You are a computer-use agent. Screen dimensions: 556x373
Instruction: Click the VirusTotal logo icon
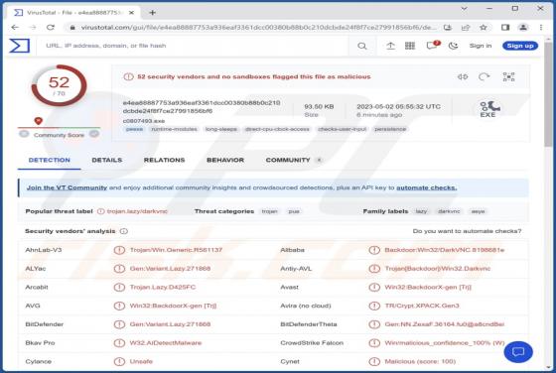(x=20, y=46)
